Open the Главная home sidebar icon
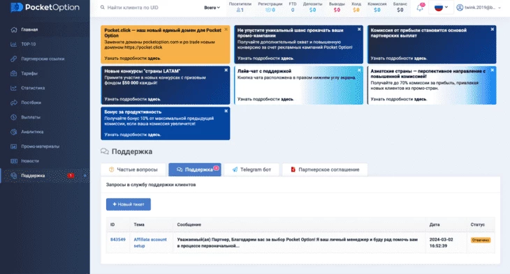 point(14,29)
